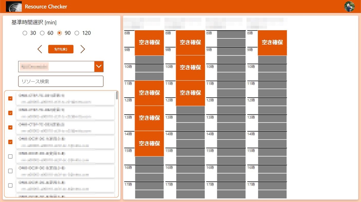Image resolution: width=361 pixels, height=202 pixels.
Task: Uncheck the second resource checkbox in list
Action: (x=10, y=113)
